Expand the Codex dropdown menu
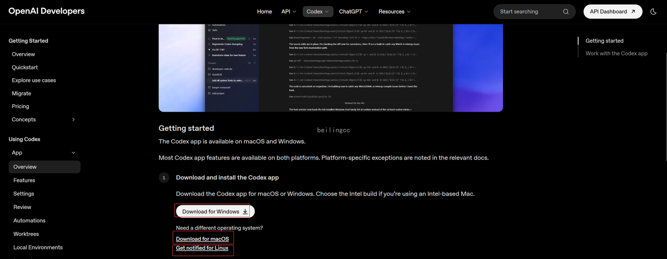The width and height of the screenshot is (667, 259). (318, 11)
